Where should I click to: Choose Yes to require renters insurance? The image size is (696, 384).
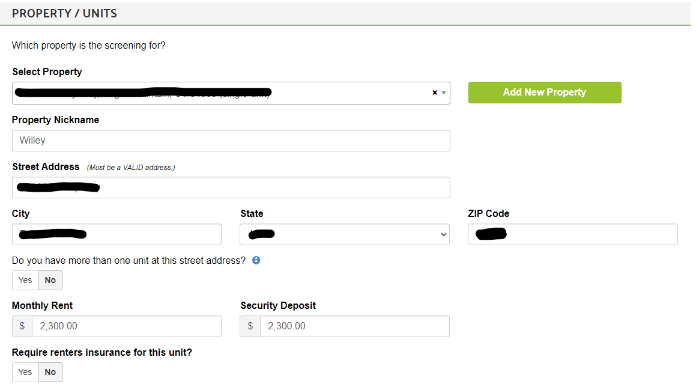(x=25, y=372)
